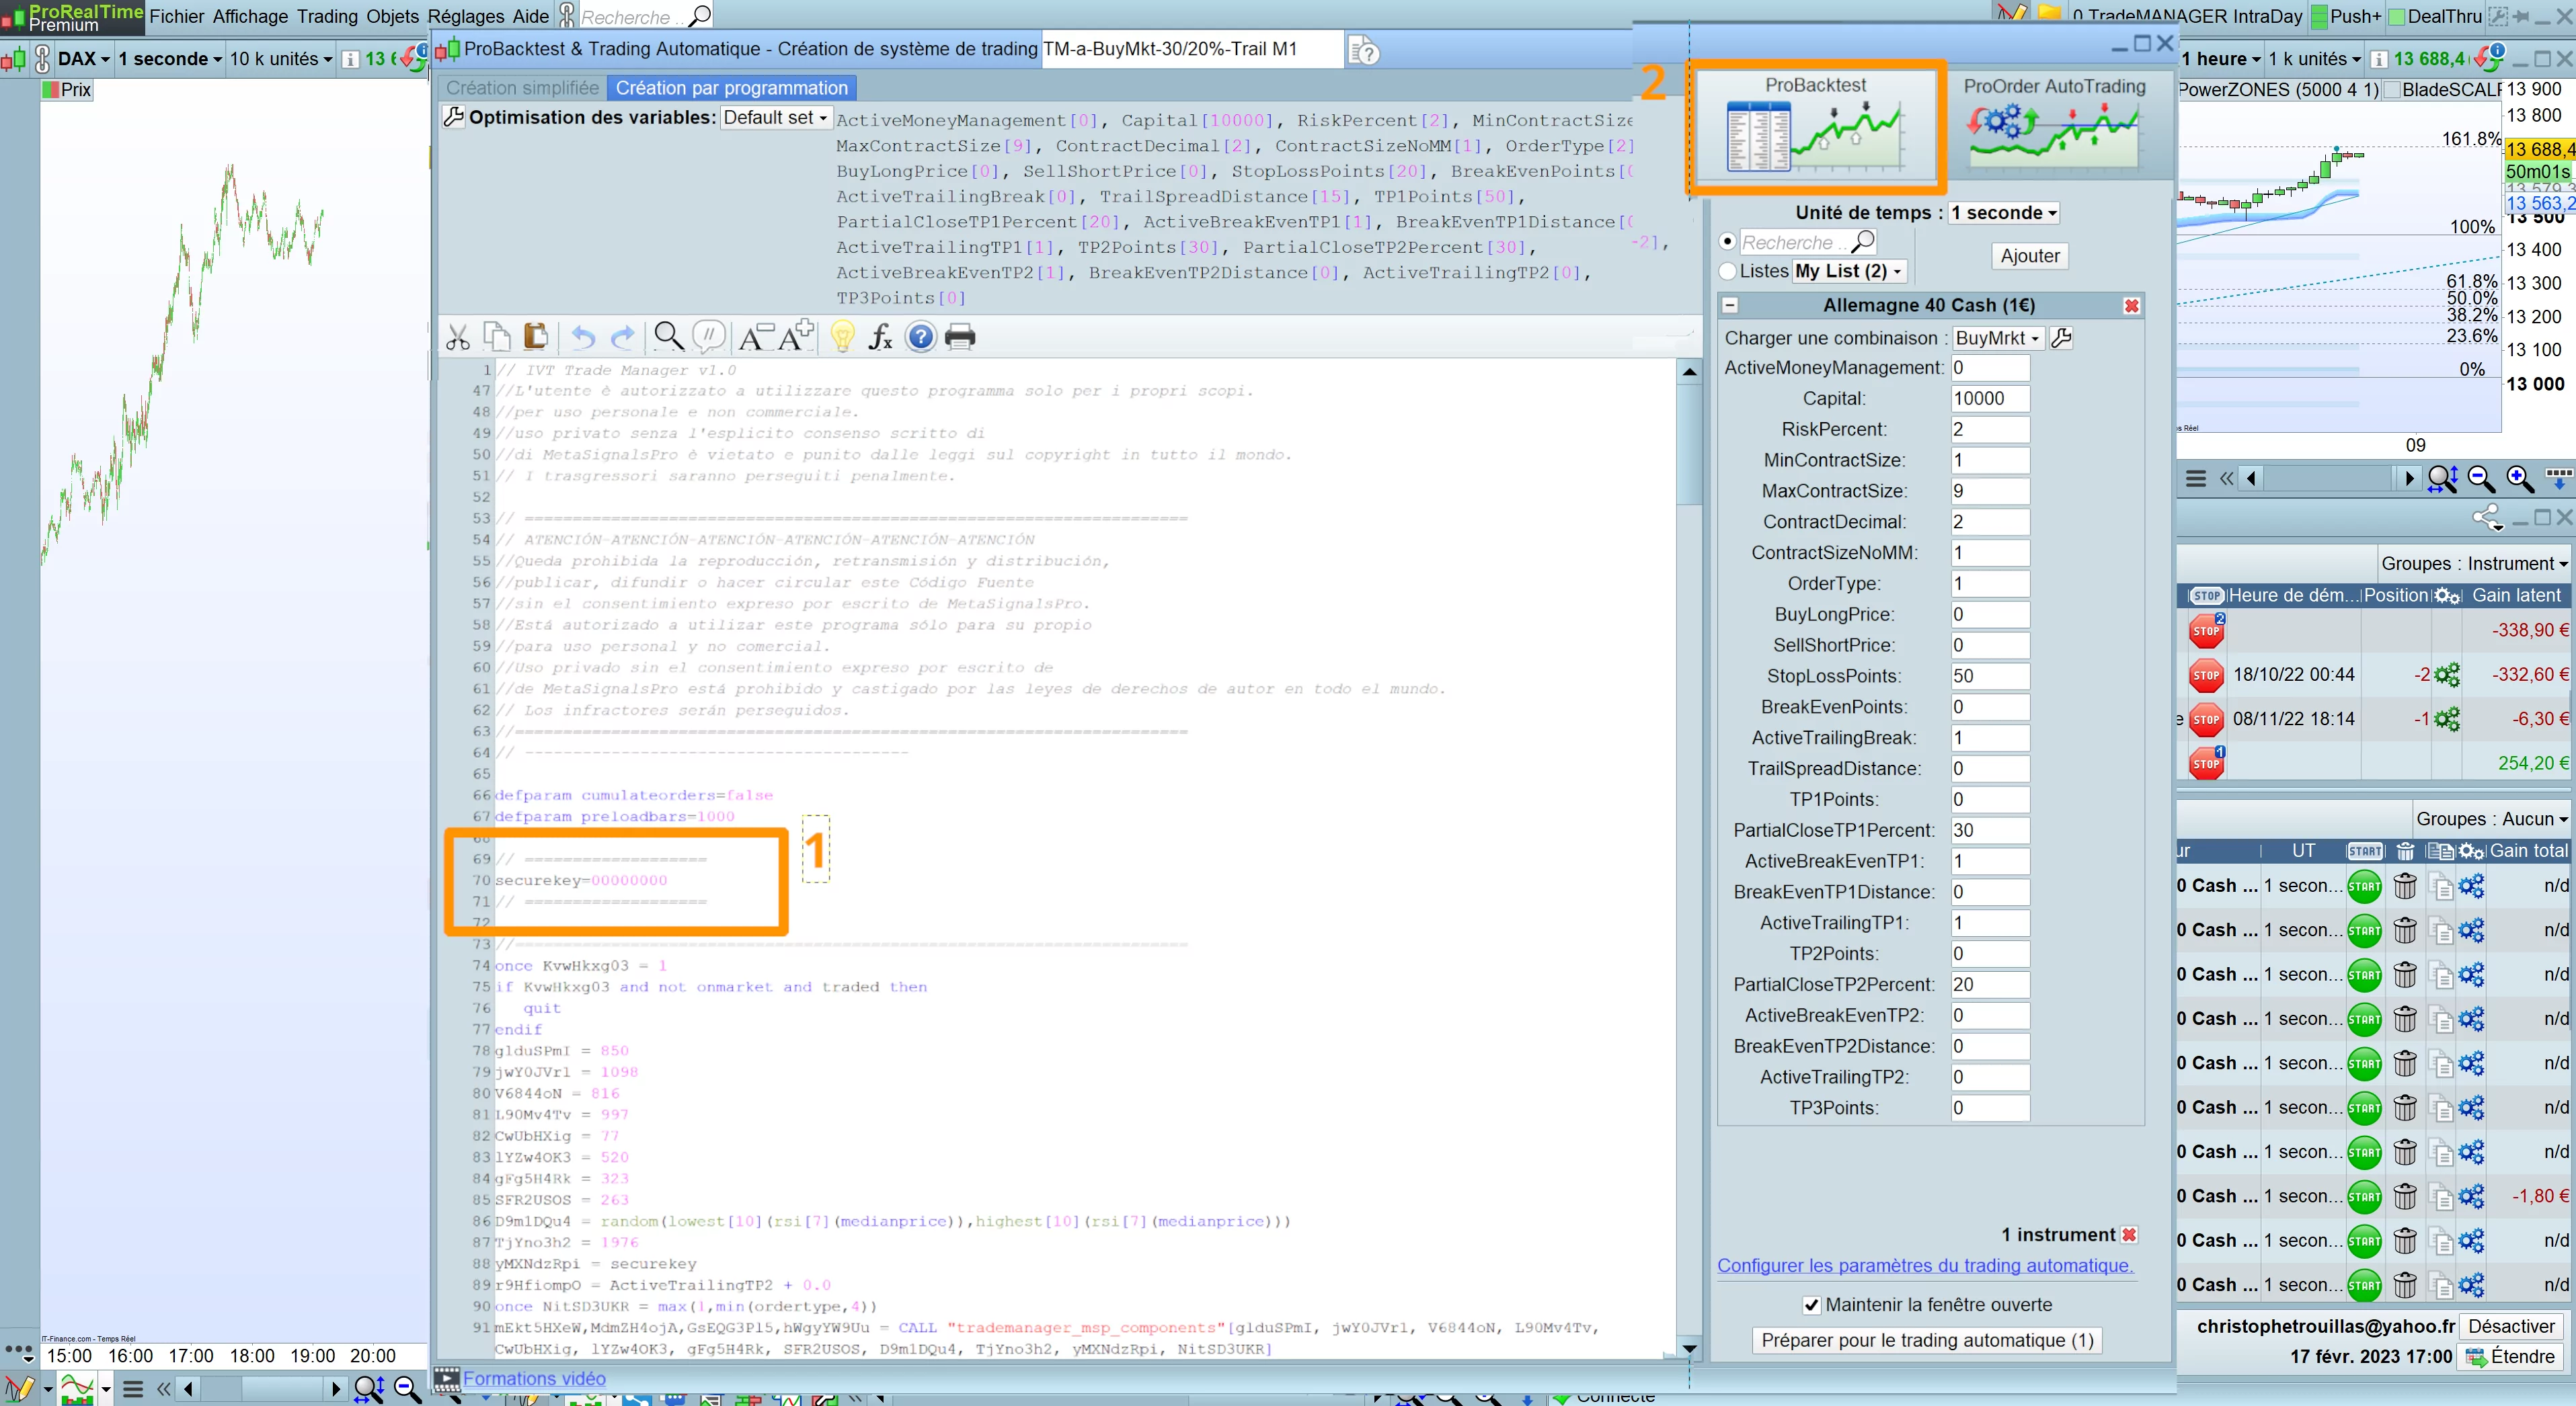Select the Recherche radio button
This screenshot has width=2576, height=1406.
(1727, 242)
